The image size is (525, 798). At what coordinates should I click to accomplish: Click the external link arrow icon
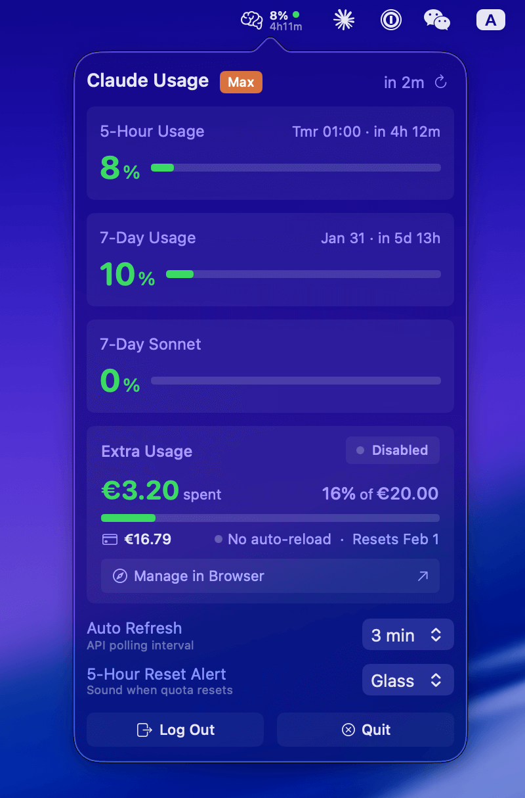coord(423,576)
